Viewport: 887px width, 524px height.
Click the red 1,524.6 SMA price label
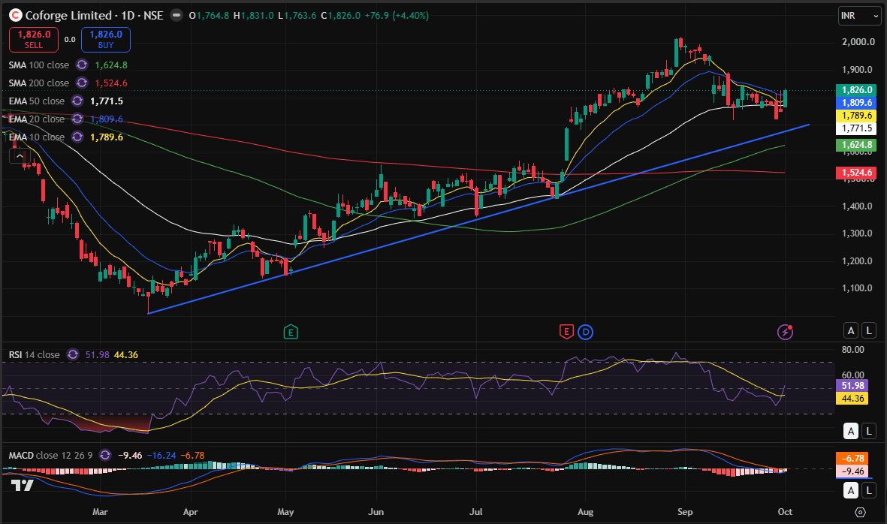856,173
